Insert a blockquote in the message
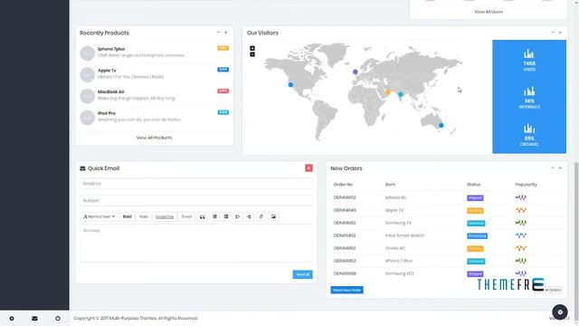Viewport: 579px width, 326px height. (203, 216)
